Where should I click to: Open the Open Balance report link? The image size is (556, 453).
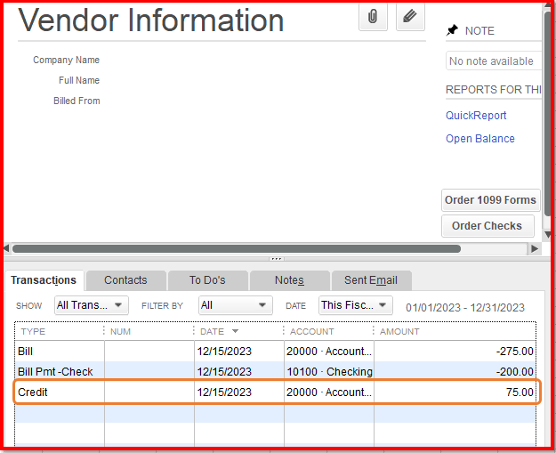tap(479, 138)
